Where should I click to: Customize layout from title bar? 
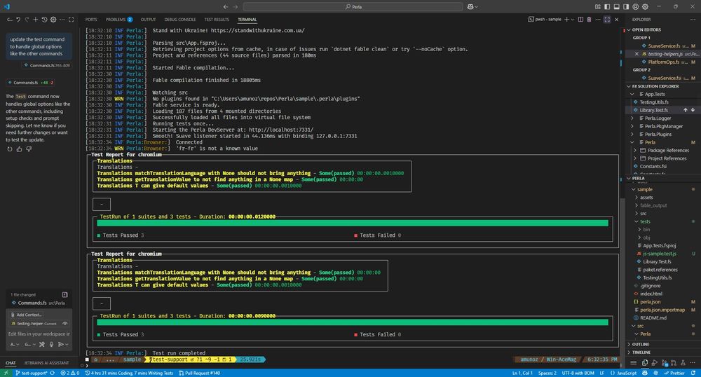[x=598, y=7]
